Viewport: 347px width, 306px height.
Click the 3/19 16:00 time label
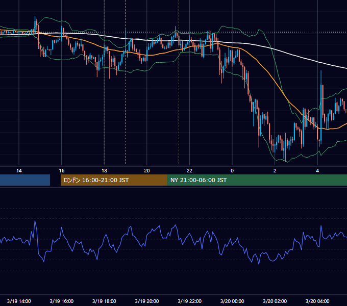[x=62, y=301]
